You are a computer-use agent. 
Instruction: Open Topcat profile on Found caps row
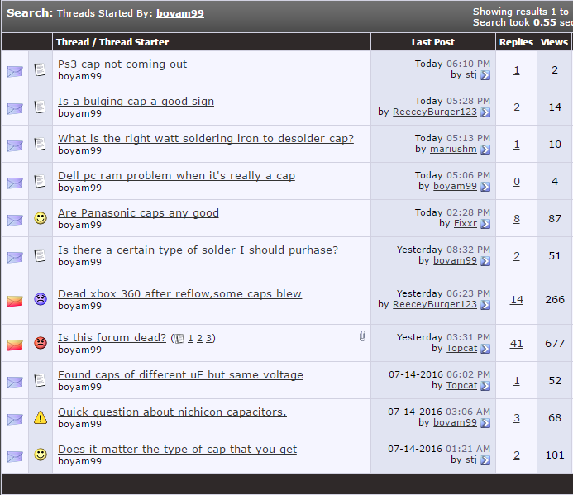(462, 385)
